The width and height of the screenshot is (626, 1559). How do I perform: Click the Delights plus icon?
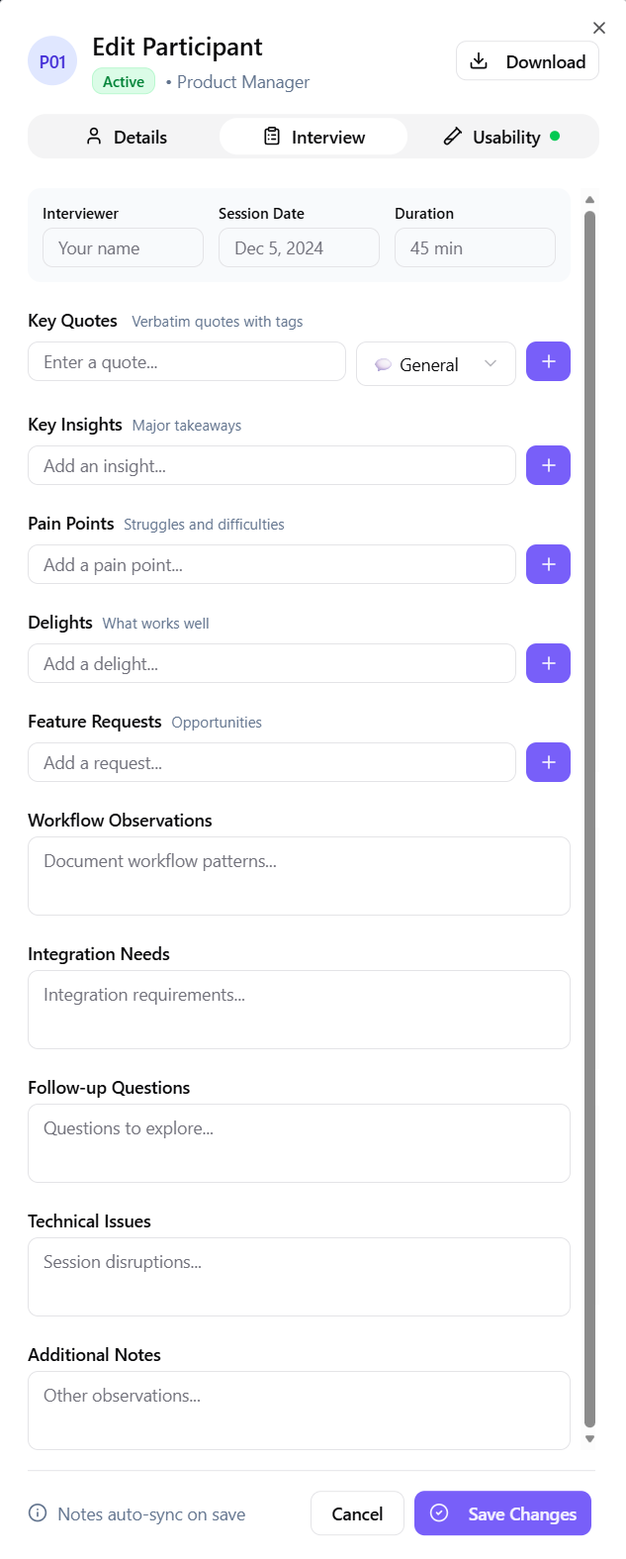point(548,663)
